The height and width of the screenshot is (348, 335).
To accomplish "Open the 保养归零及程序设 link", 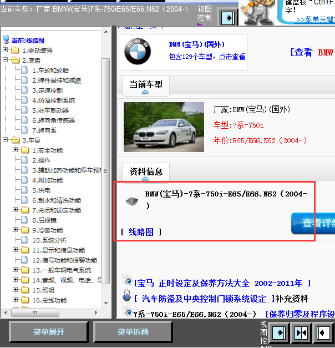I will (x=300, y=314).
